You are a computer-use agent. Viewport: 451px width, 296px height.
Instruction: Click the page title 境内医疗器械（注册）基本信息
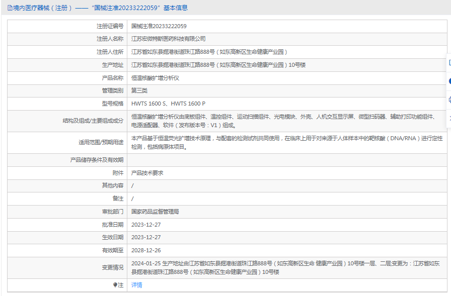[x=100, y=8]
